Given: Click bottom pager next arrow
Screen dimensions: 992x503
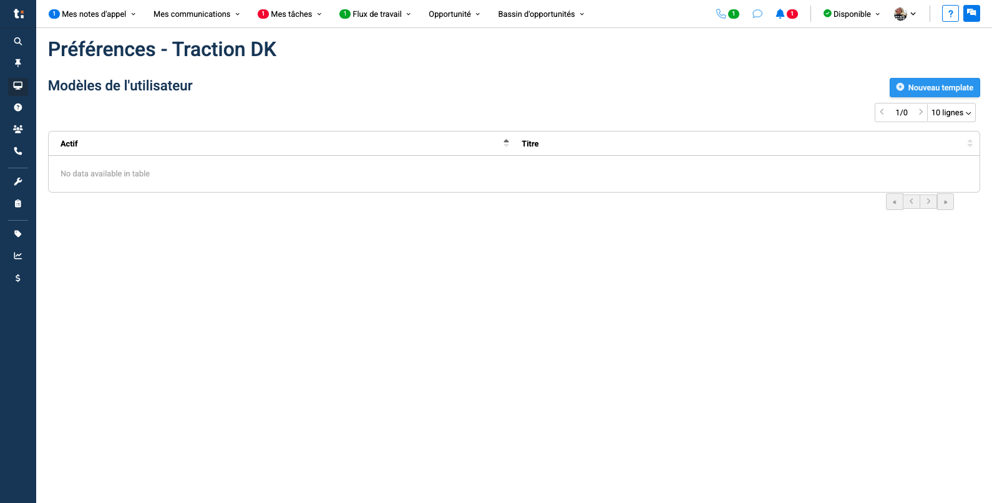Looking at the screenshot, I should 928,201.
